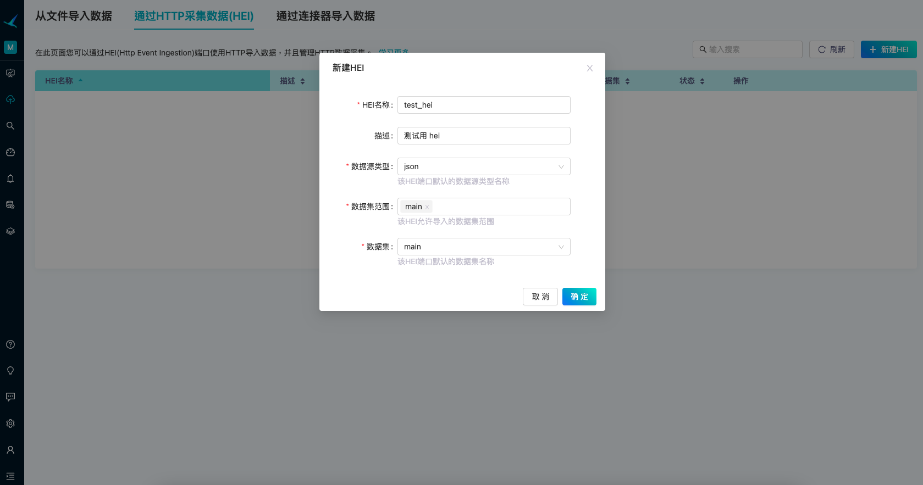The image size is (923, 485).
Task: Expand the sidebar menu toggle icon
Action: (10, 476)
